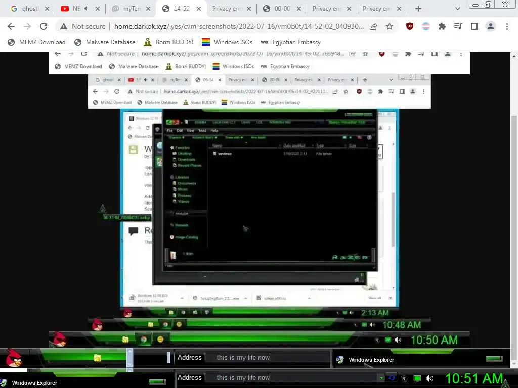Reload the page in the outermost Chrome window
This screenshot has height=388, width=518.
(44, 26)
